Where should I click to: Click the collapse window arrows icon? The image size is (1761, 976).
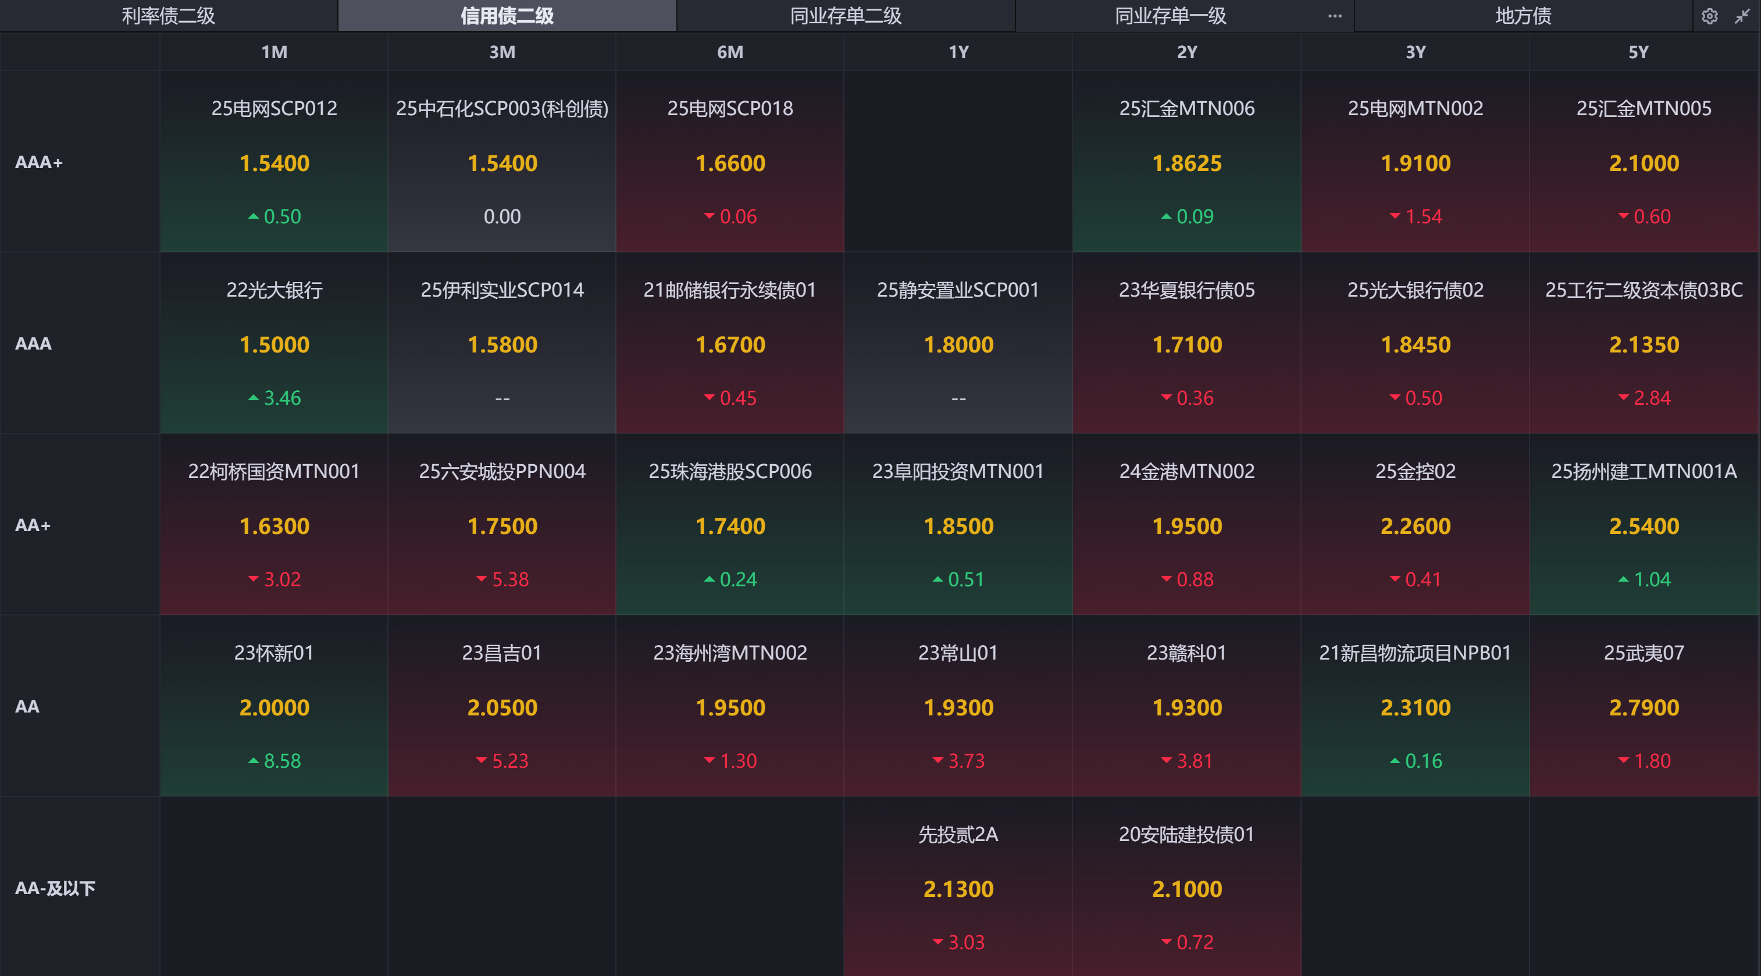1742,16
